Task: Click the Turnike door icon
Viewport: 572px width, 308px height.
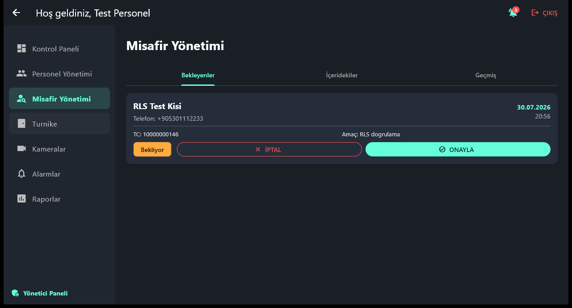Action: (21, 123)
